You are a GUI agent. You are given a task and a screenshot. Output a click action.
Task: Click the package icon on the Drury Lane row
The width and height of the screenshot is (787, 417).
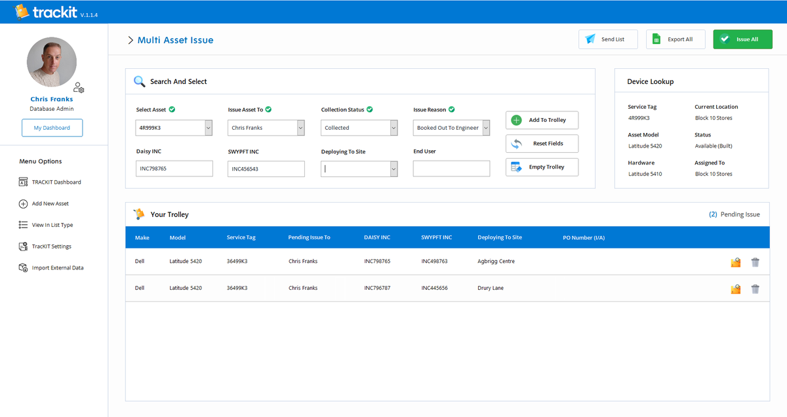(735, 288)
